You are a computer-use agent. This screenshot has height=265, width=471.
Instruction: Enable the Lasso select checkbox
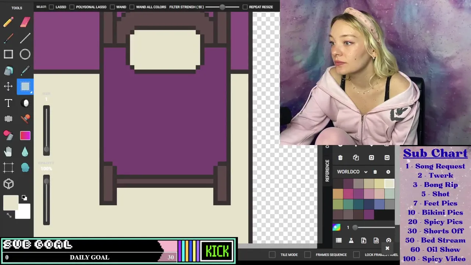[52, 7]
